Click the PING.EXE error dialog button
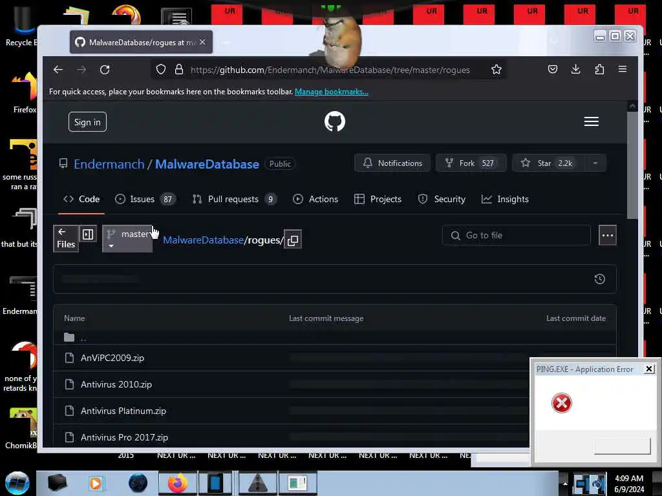The width and height of the screenshot is (662, 496). 622,446
